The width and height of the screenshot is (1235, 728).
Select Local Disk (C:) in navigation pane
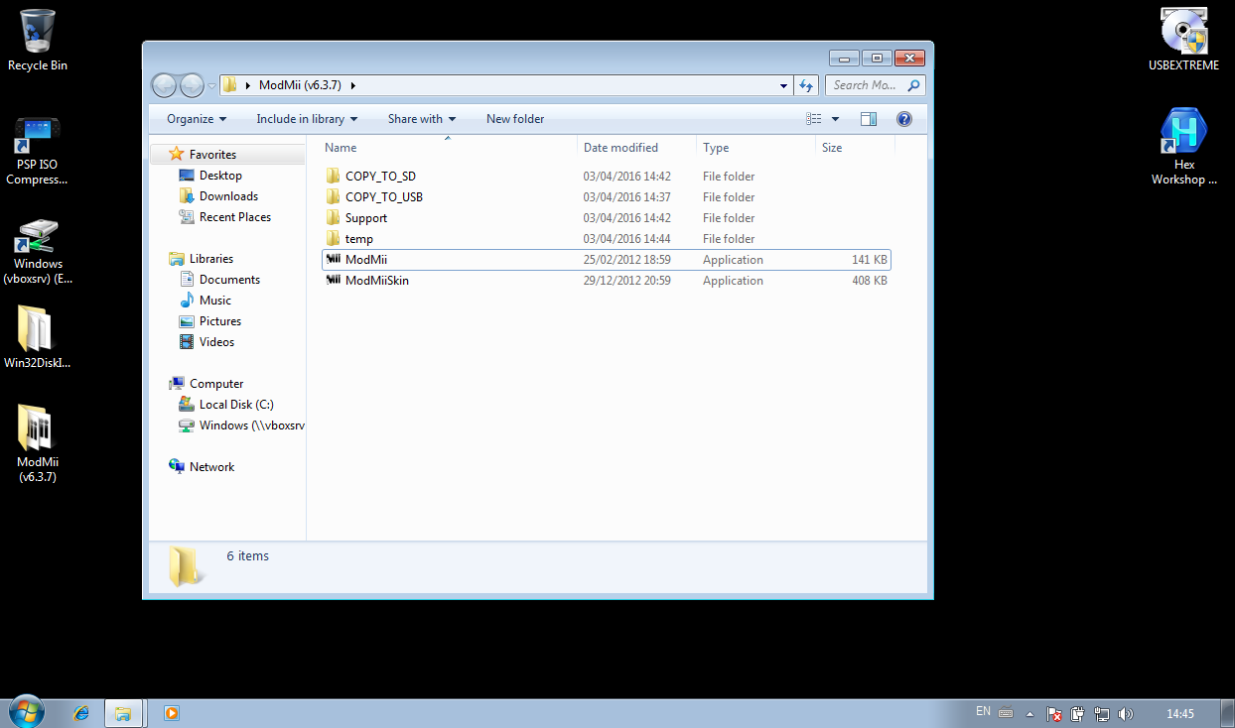[235, 405]
